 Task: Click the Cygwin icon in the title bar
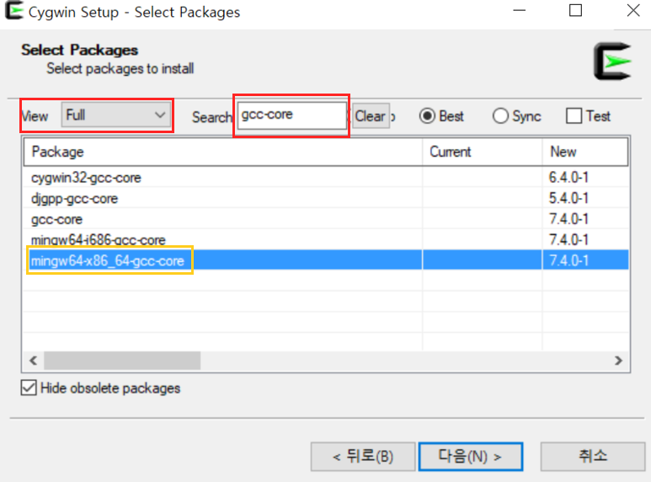click(13, 11)
